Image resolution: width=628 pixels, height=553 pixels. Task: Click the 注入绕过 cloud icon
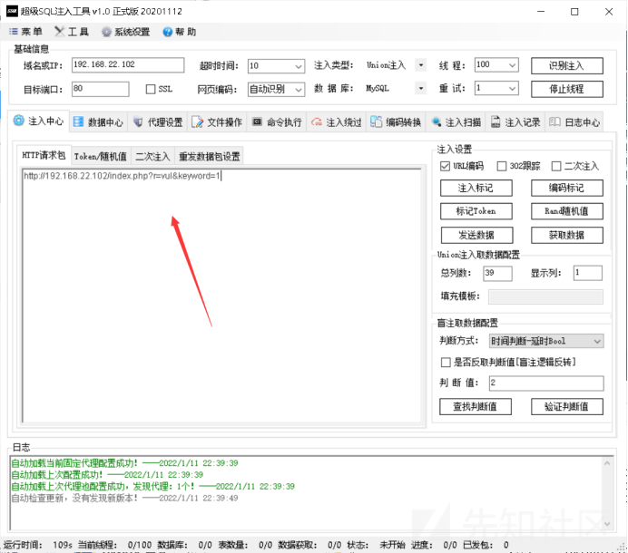coord(317,122)
